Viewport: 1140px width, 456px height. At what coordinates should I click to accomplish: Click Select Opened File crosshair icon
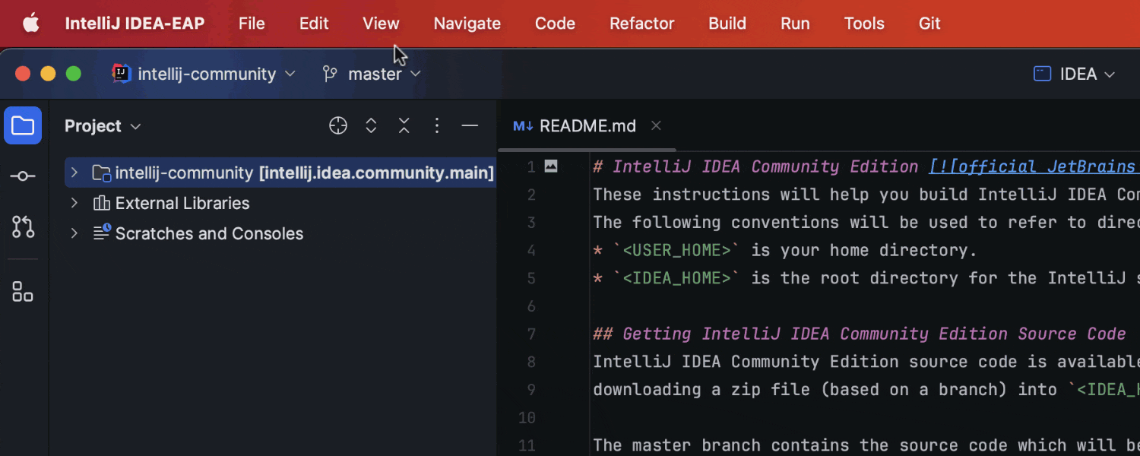[338, 125]
